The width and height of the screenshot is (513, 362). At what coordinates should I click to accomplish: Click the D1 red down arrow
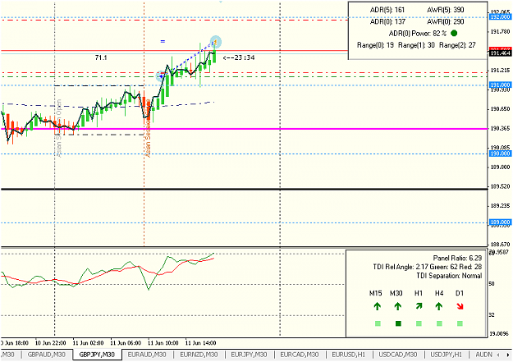click(460, 306)
